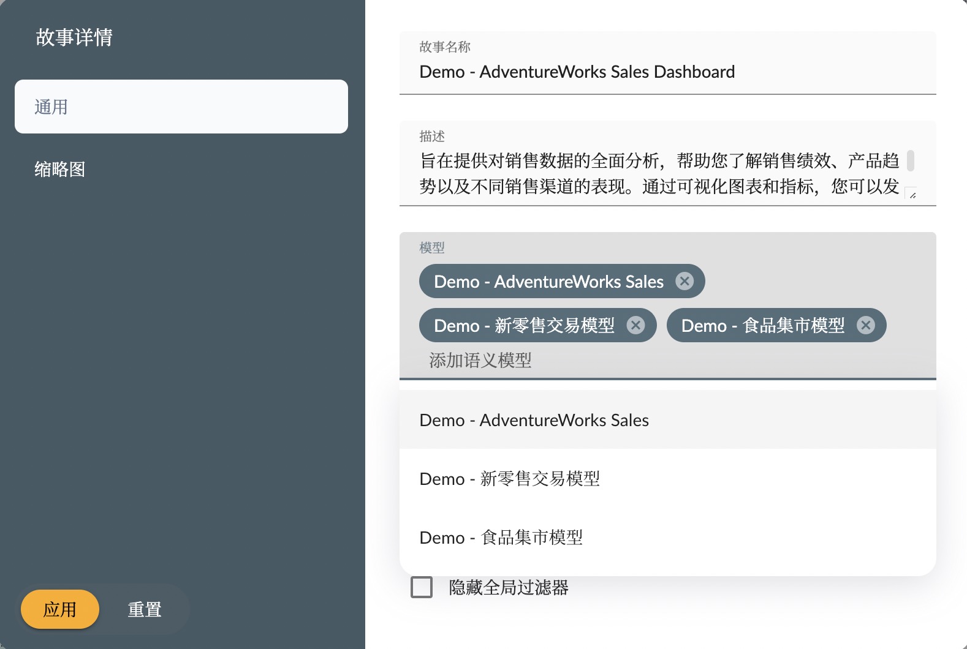The height and width of the screenshot is (649, 967).
Task: Remove the Demo - AdventureWorks Sales chip
Action: [x=684, y=281]
